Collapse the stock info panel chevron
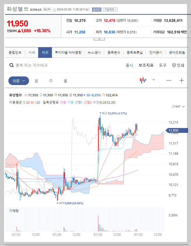This screenshot has height=246, width=191. 99,38
